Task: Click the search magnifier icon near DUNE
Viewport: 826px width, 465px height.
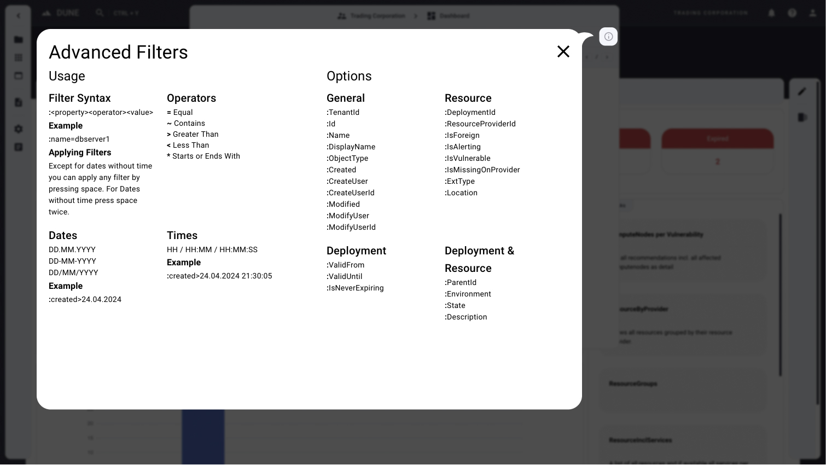Action: [100, 13]
